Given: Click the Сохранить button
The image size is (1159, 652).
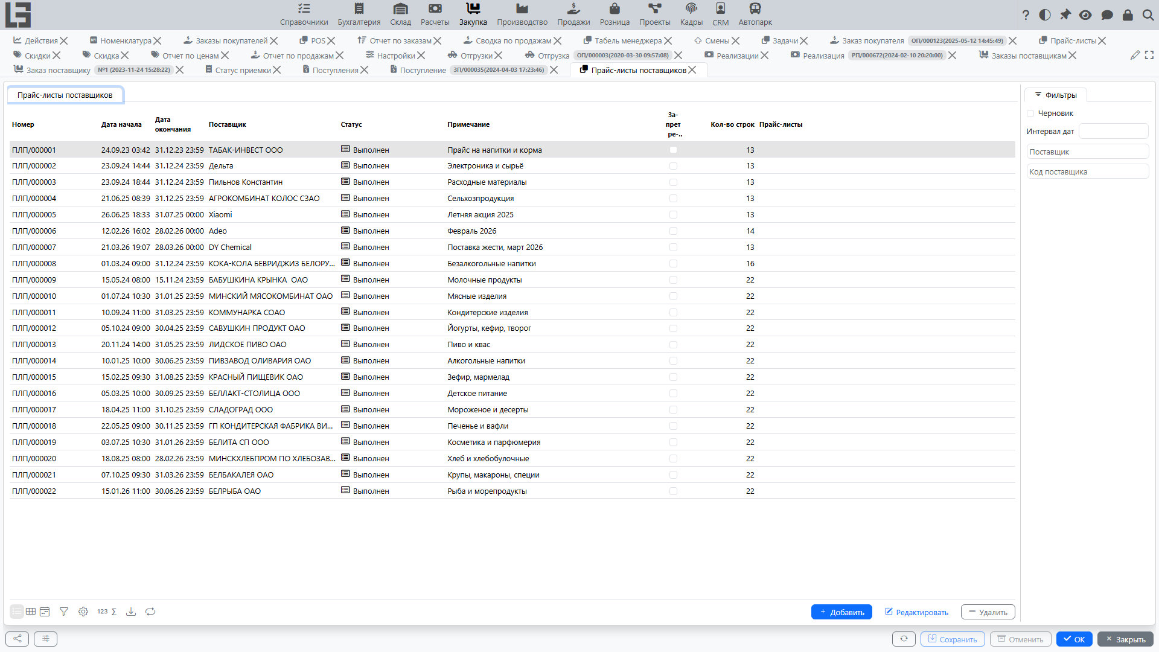Looking at the screenshot, I should coord(953,639).
